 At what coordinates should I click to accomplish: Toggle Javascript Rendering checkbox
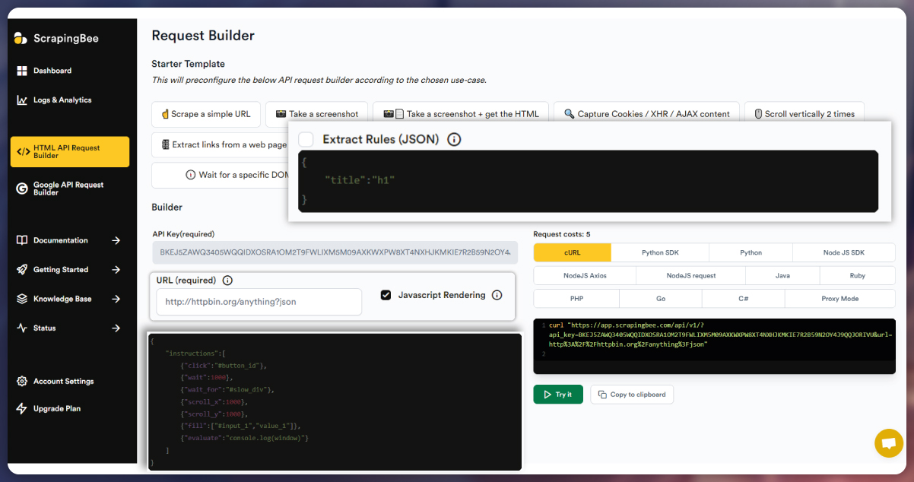click(x=386, y=295)
